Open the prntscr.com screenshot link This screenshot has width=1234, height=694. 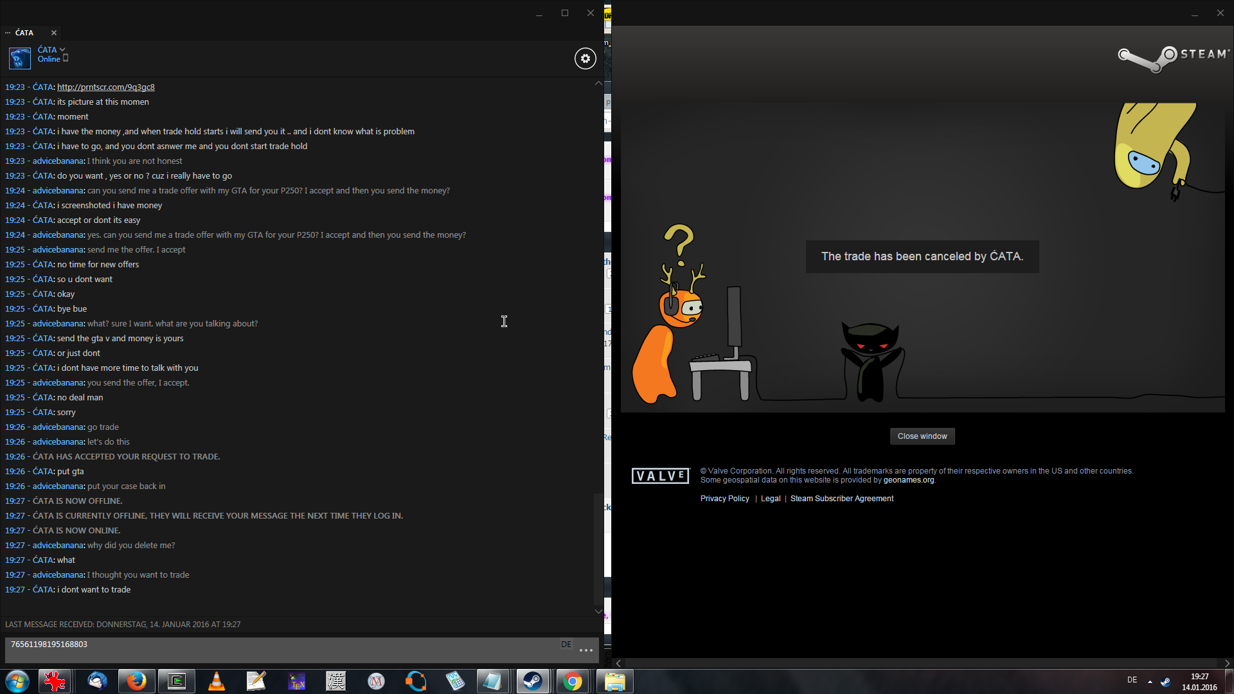click(x=105, y=87)
